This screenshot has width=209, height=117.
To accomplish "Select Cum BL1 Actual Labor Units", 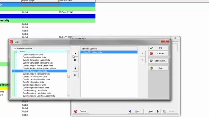I will [x=35, y=77].
